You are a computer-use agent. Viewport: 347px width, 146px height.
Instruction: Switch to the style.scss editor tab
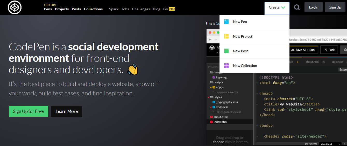tap(337, 62)
